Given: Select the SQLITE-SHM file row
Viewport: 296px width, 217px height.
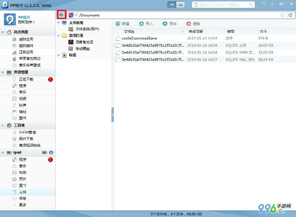Looking at the screenshot, I should 205,53.
